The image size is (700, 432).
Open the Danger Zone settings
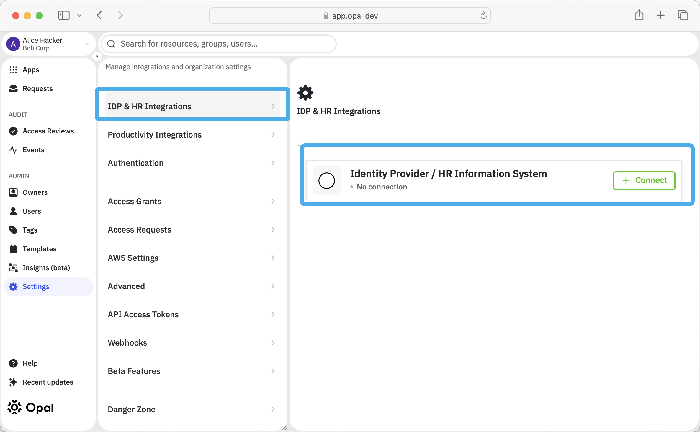click(192, 409)
